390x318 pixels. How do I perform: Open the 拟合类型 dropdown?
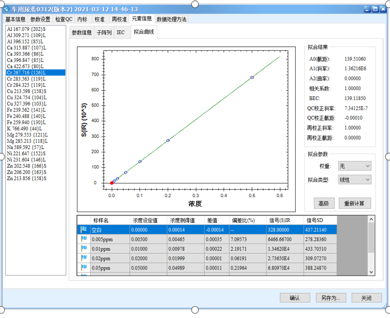point(354,180)
